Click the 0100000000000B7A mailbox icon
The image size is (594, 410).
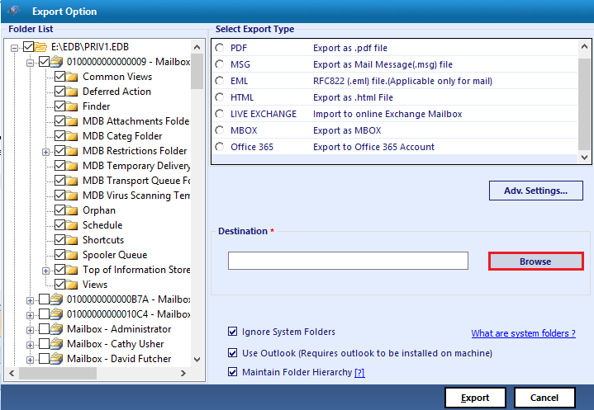(56, 299)
